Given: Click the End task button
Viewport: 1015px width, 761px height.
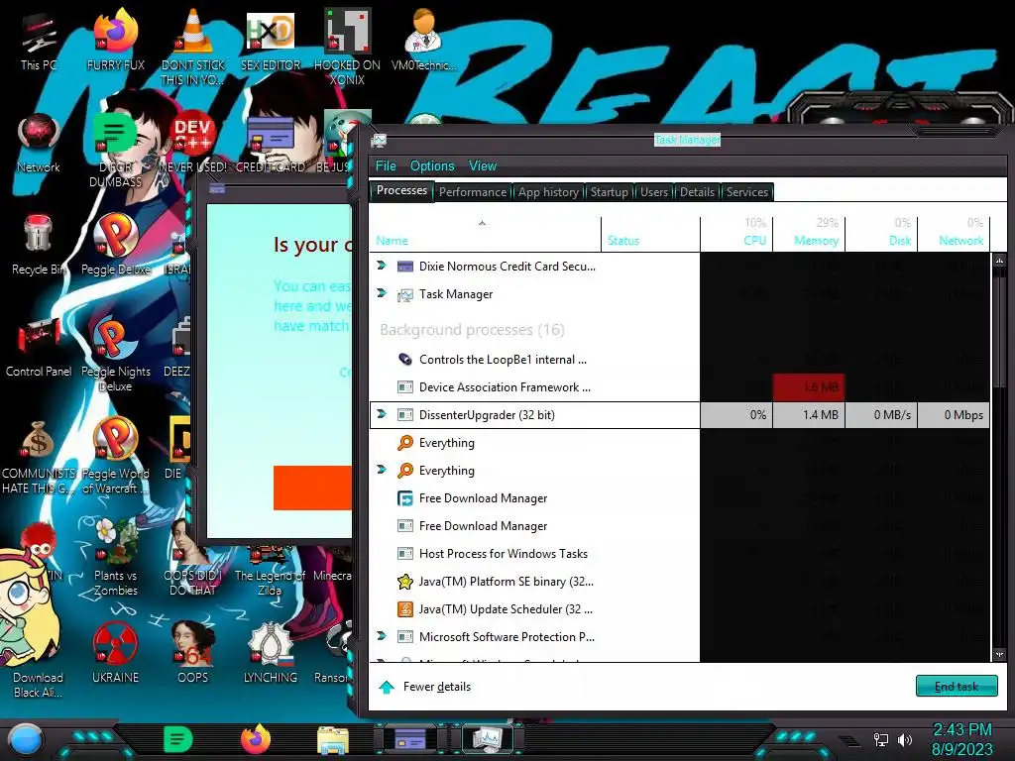Looking at the screenshot, I should coord(957,686).
